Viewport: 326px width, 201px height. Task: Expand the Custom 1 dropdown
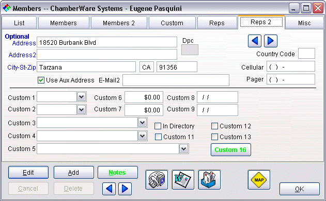tap(82, 97)
